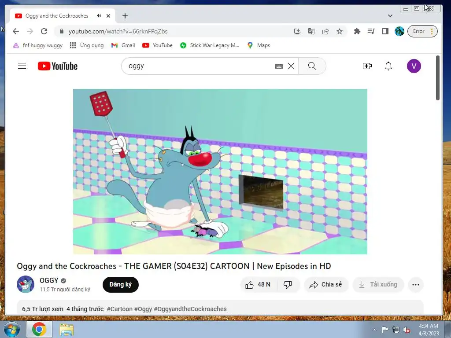Click the YouTube search box containing oggy
This screenshot has width=451, height=338.
[x=199, y=66]
